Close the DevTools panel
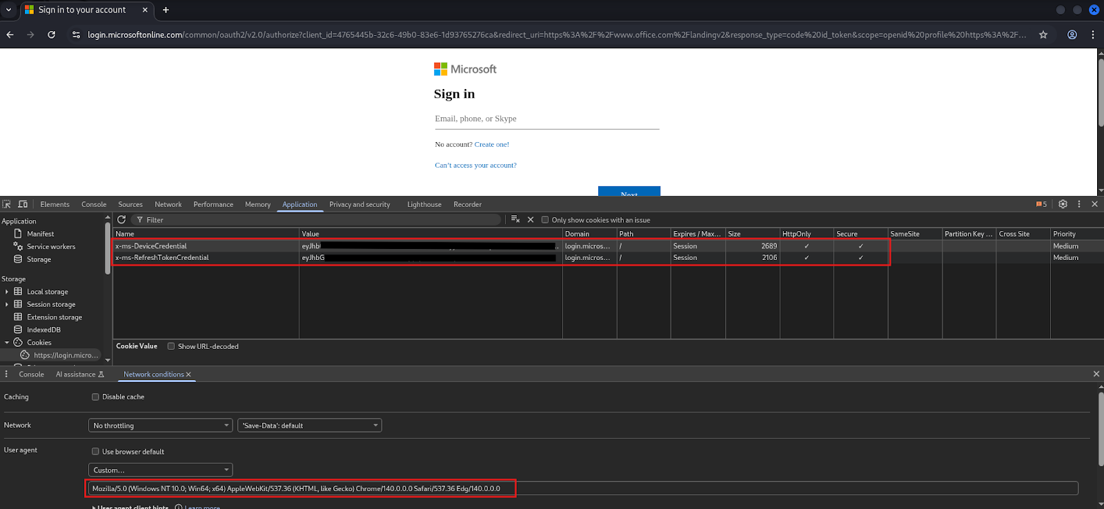The width and height of the screenshot is (1104, 509). [1094, 204]
